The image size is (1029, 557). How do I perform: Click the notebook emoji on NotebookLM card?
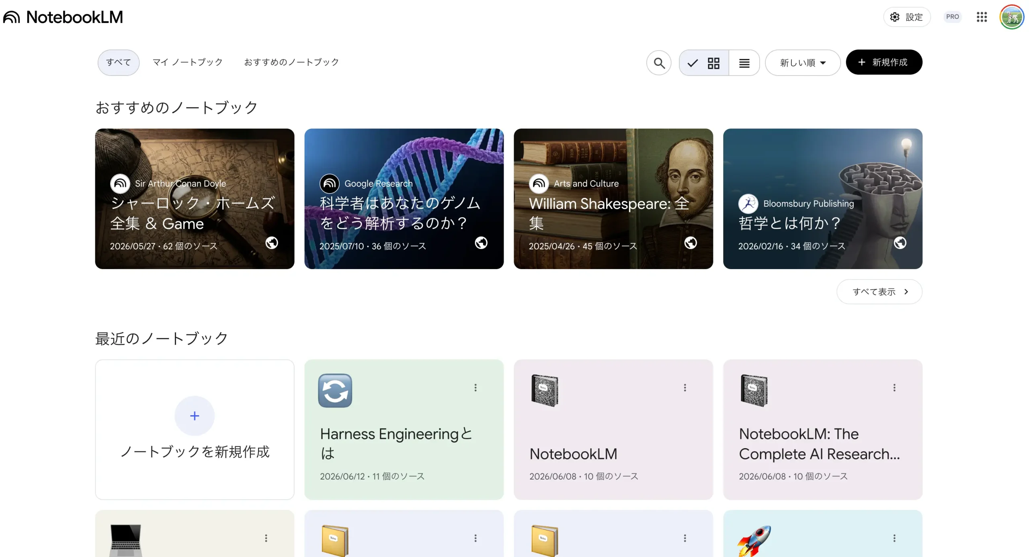[545, 390]
